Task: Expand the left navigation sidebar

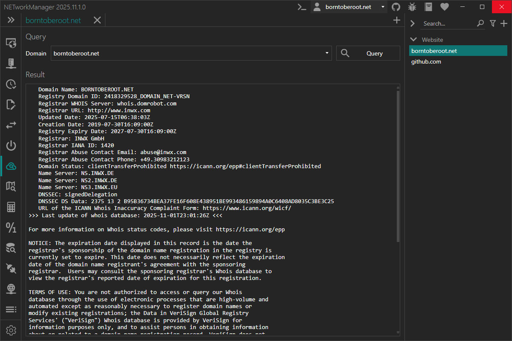Action: tap(11, 20)
